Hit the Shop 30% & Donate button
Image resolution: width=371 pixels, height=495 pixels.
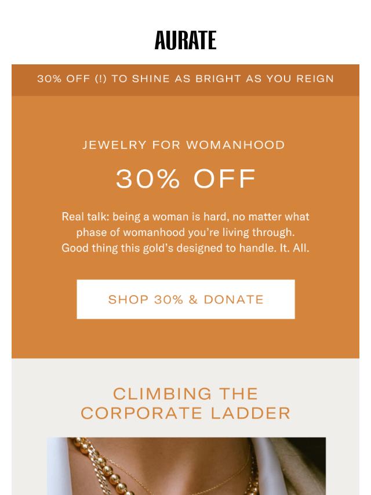coord(185,299)
